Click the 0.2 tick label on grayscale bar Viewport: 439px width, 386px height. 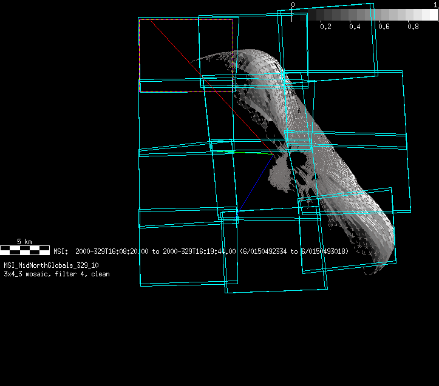click(x=325, y=27)
